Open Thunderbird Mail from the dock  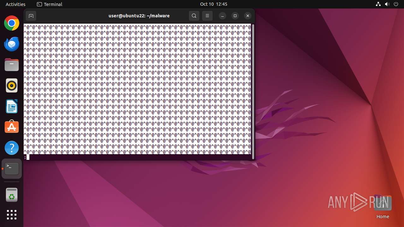(x=12, y=44)
